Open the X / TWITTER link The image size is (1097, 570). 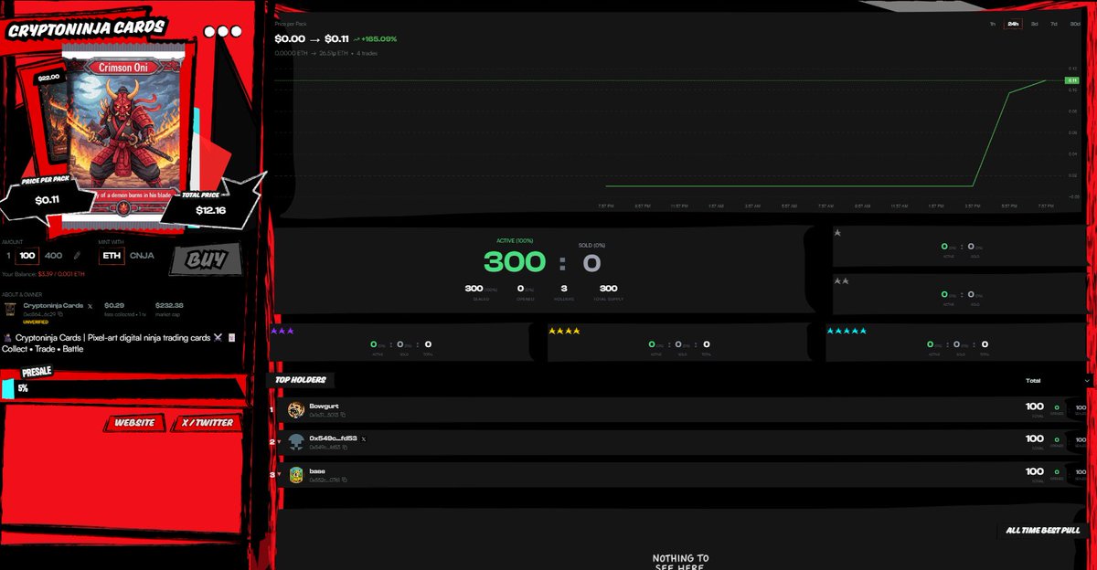pos(207,423)
